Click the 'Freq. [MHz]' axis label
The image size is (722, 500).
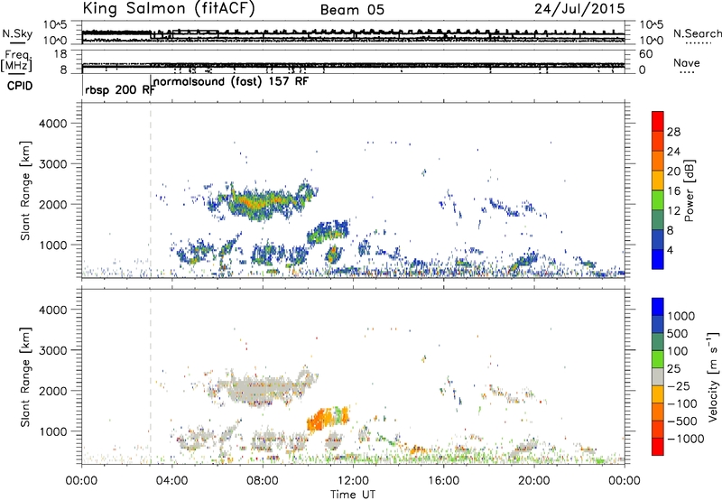[x=16, y=61]
